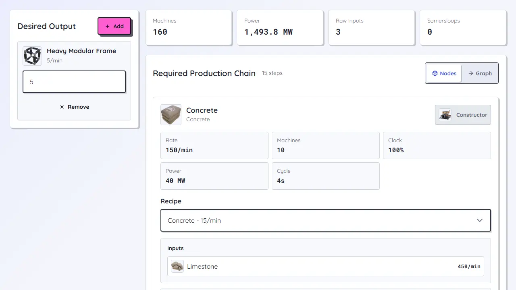Click the Raw inputs summary card
The image size is (516, 290).
[x=371, y=27]
